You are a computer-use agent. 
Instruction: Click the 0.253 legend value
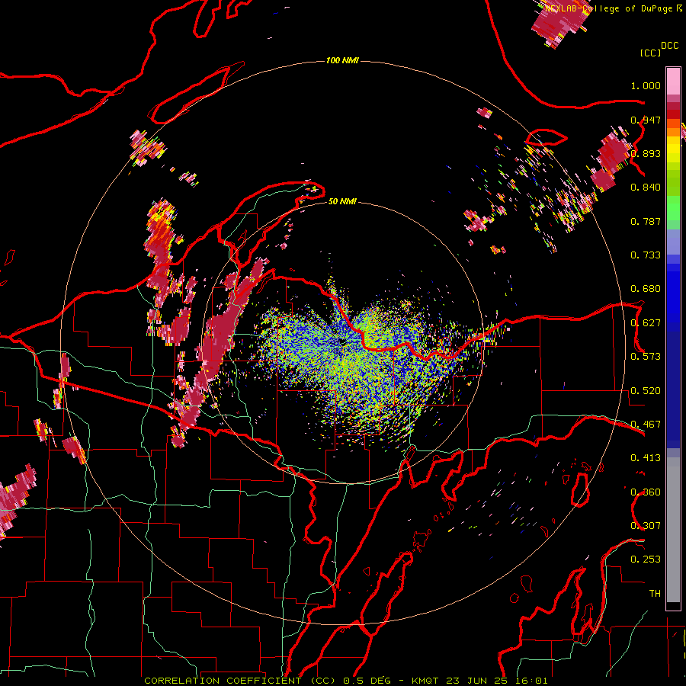[646, 559]
